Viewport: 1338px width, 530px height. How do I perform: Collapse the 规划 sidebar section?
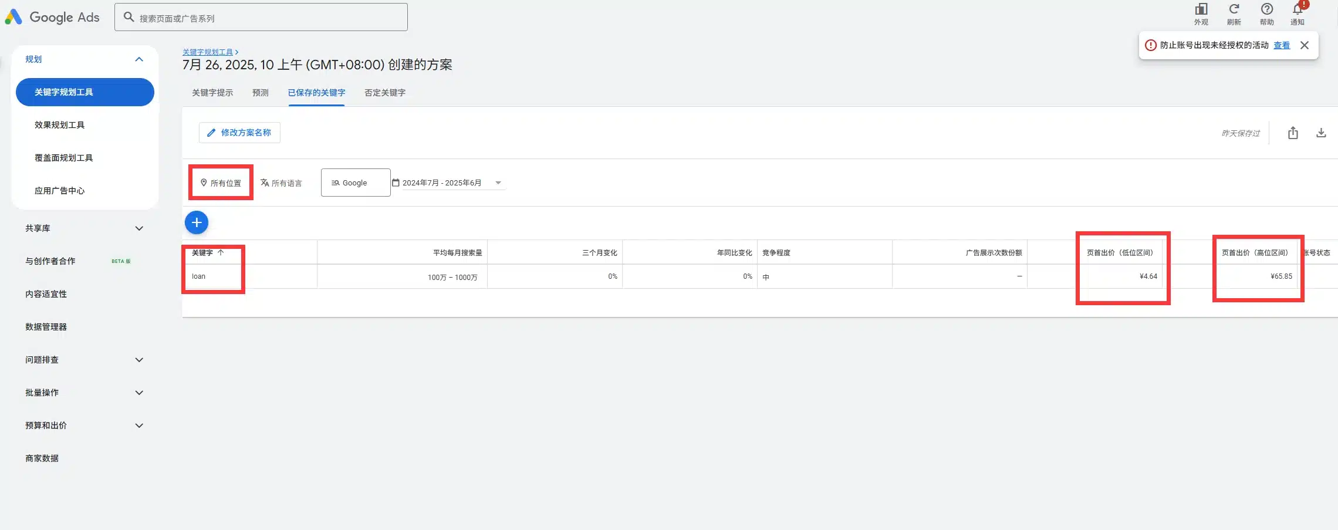139,59
